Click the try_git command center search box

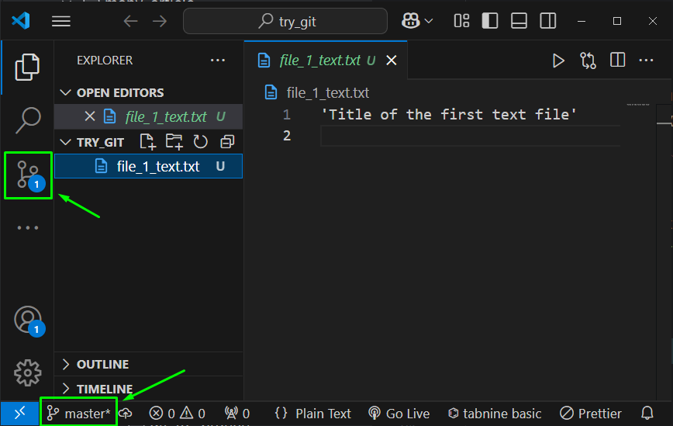285,21
